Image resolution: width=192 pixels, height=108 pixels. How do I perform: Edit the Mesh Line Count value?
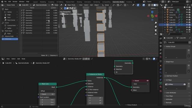tap(48, 94)
